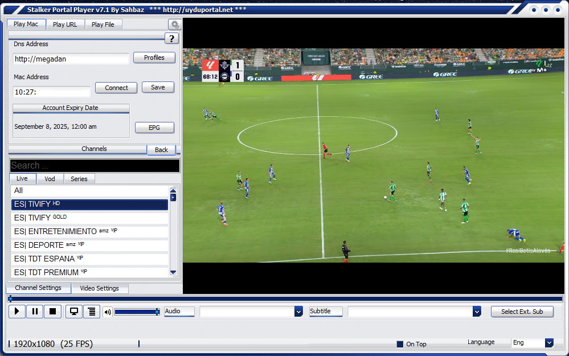Viewport: 569px width, 356px height.
Task: Focus the Mac Address field
Action: coord(51,92)
